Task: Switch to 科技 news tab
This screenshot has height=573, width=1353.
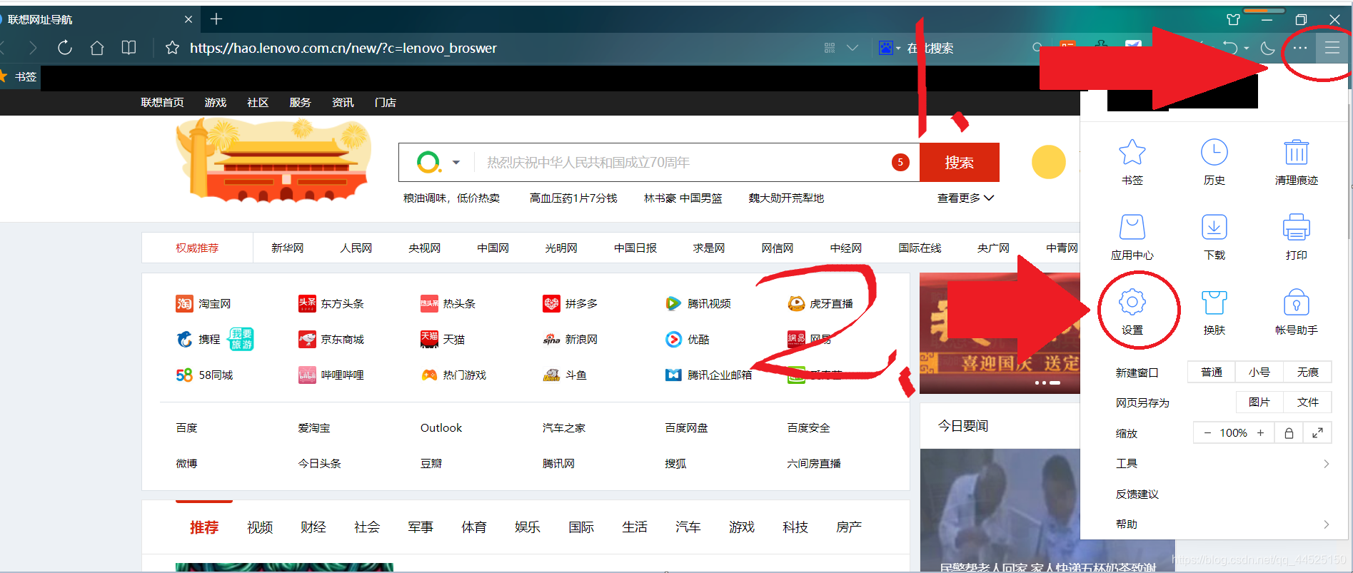Action: (x=795, y=527)
